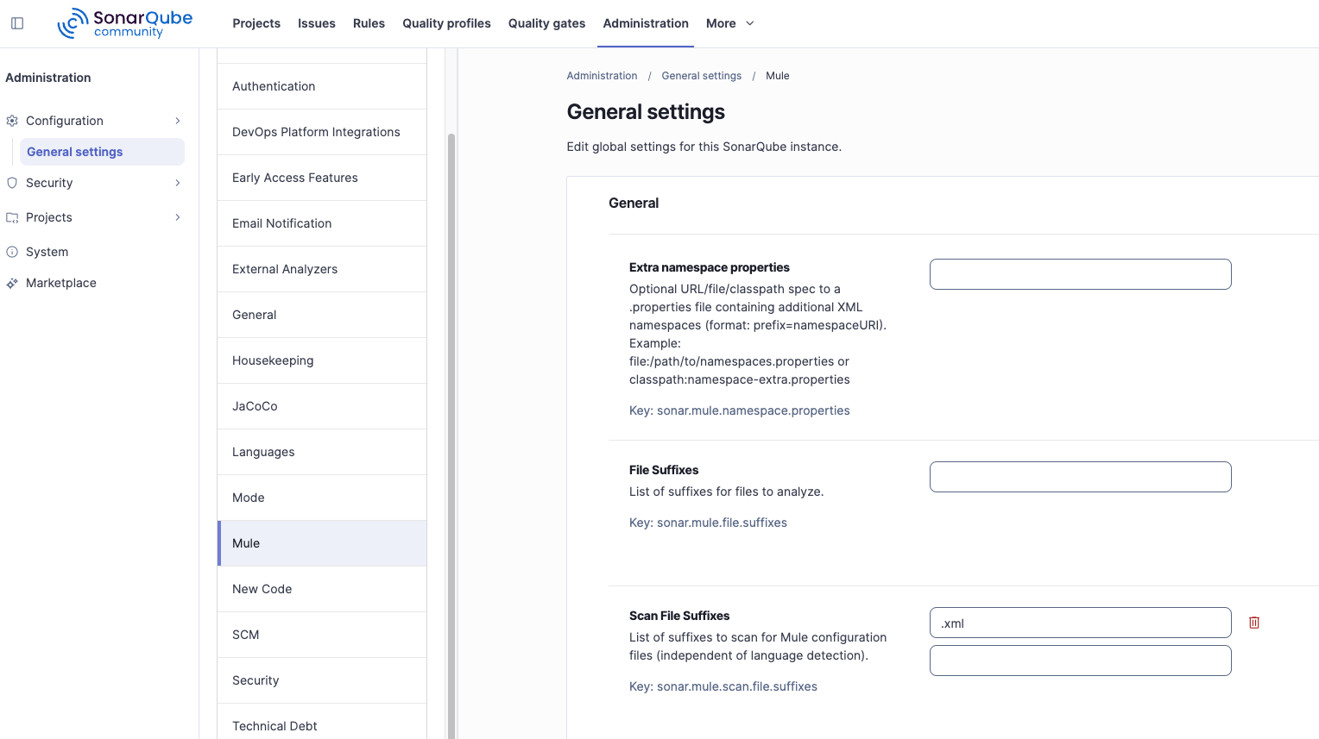Viewport: 1319px width, 739px height.
Task: Select the SCM category
Action: (322, 635)
